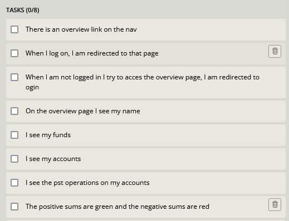This screenshot has width=289, height=221.
Task: Click the 'acces the overview page' task text
Action: coord(143,82)
